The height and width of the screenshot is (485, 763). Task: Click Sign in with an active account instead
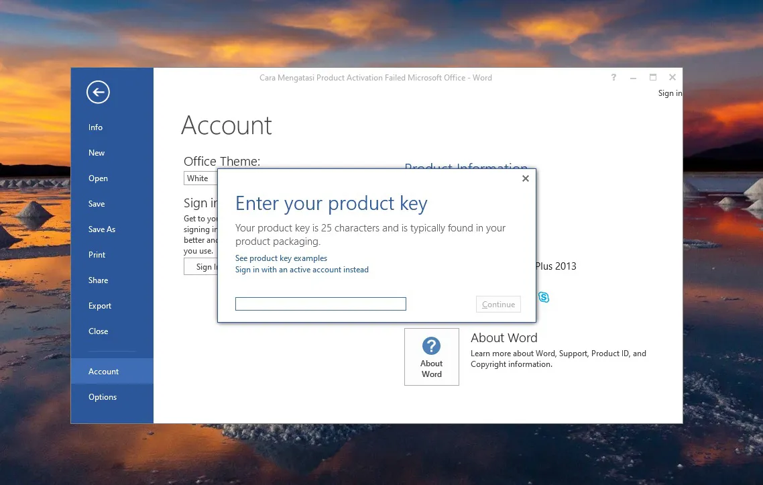coord(302,270)
